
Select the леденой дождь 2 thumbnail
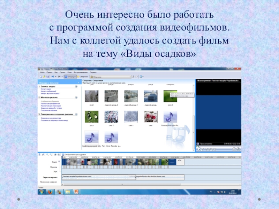(111, 96)
